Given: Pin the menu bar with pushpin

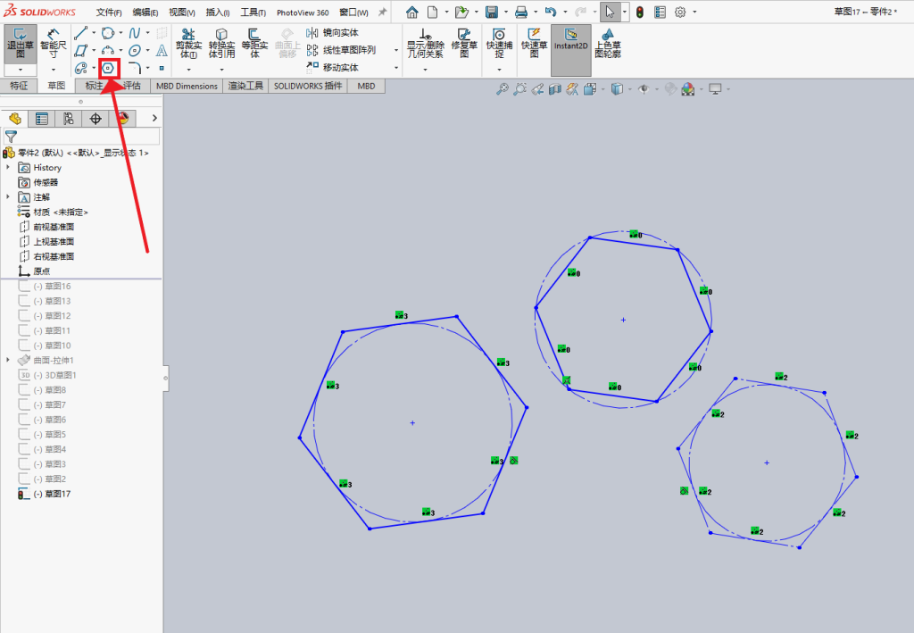Looking at the screenshot, I should pos(382,12).
